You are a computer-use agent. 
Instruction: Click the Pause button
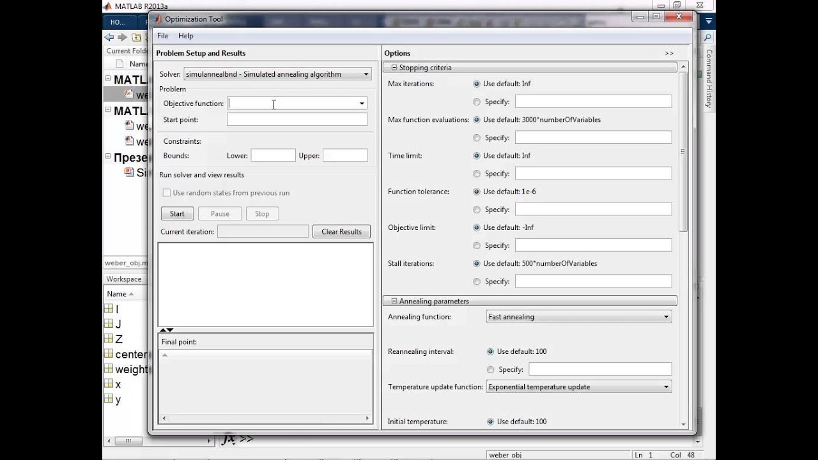point(220,214)
